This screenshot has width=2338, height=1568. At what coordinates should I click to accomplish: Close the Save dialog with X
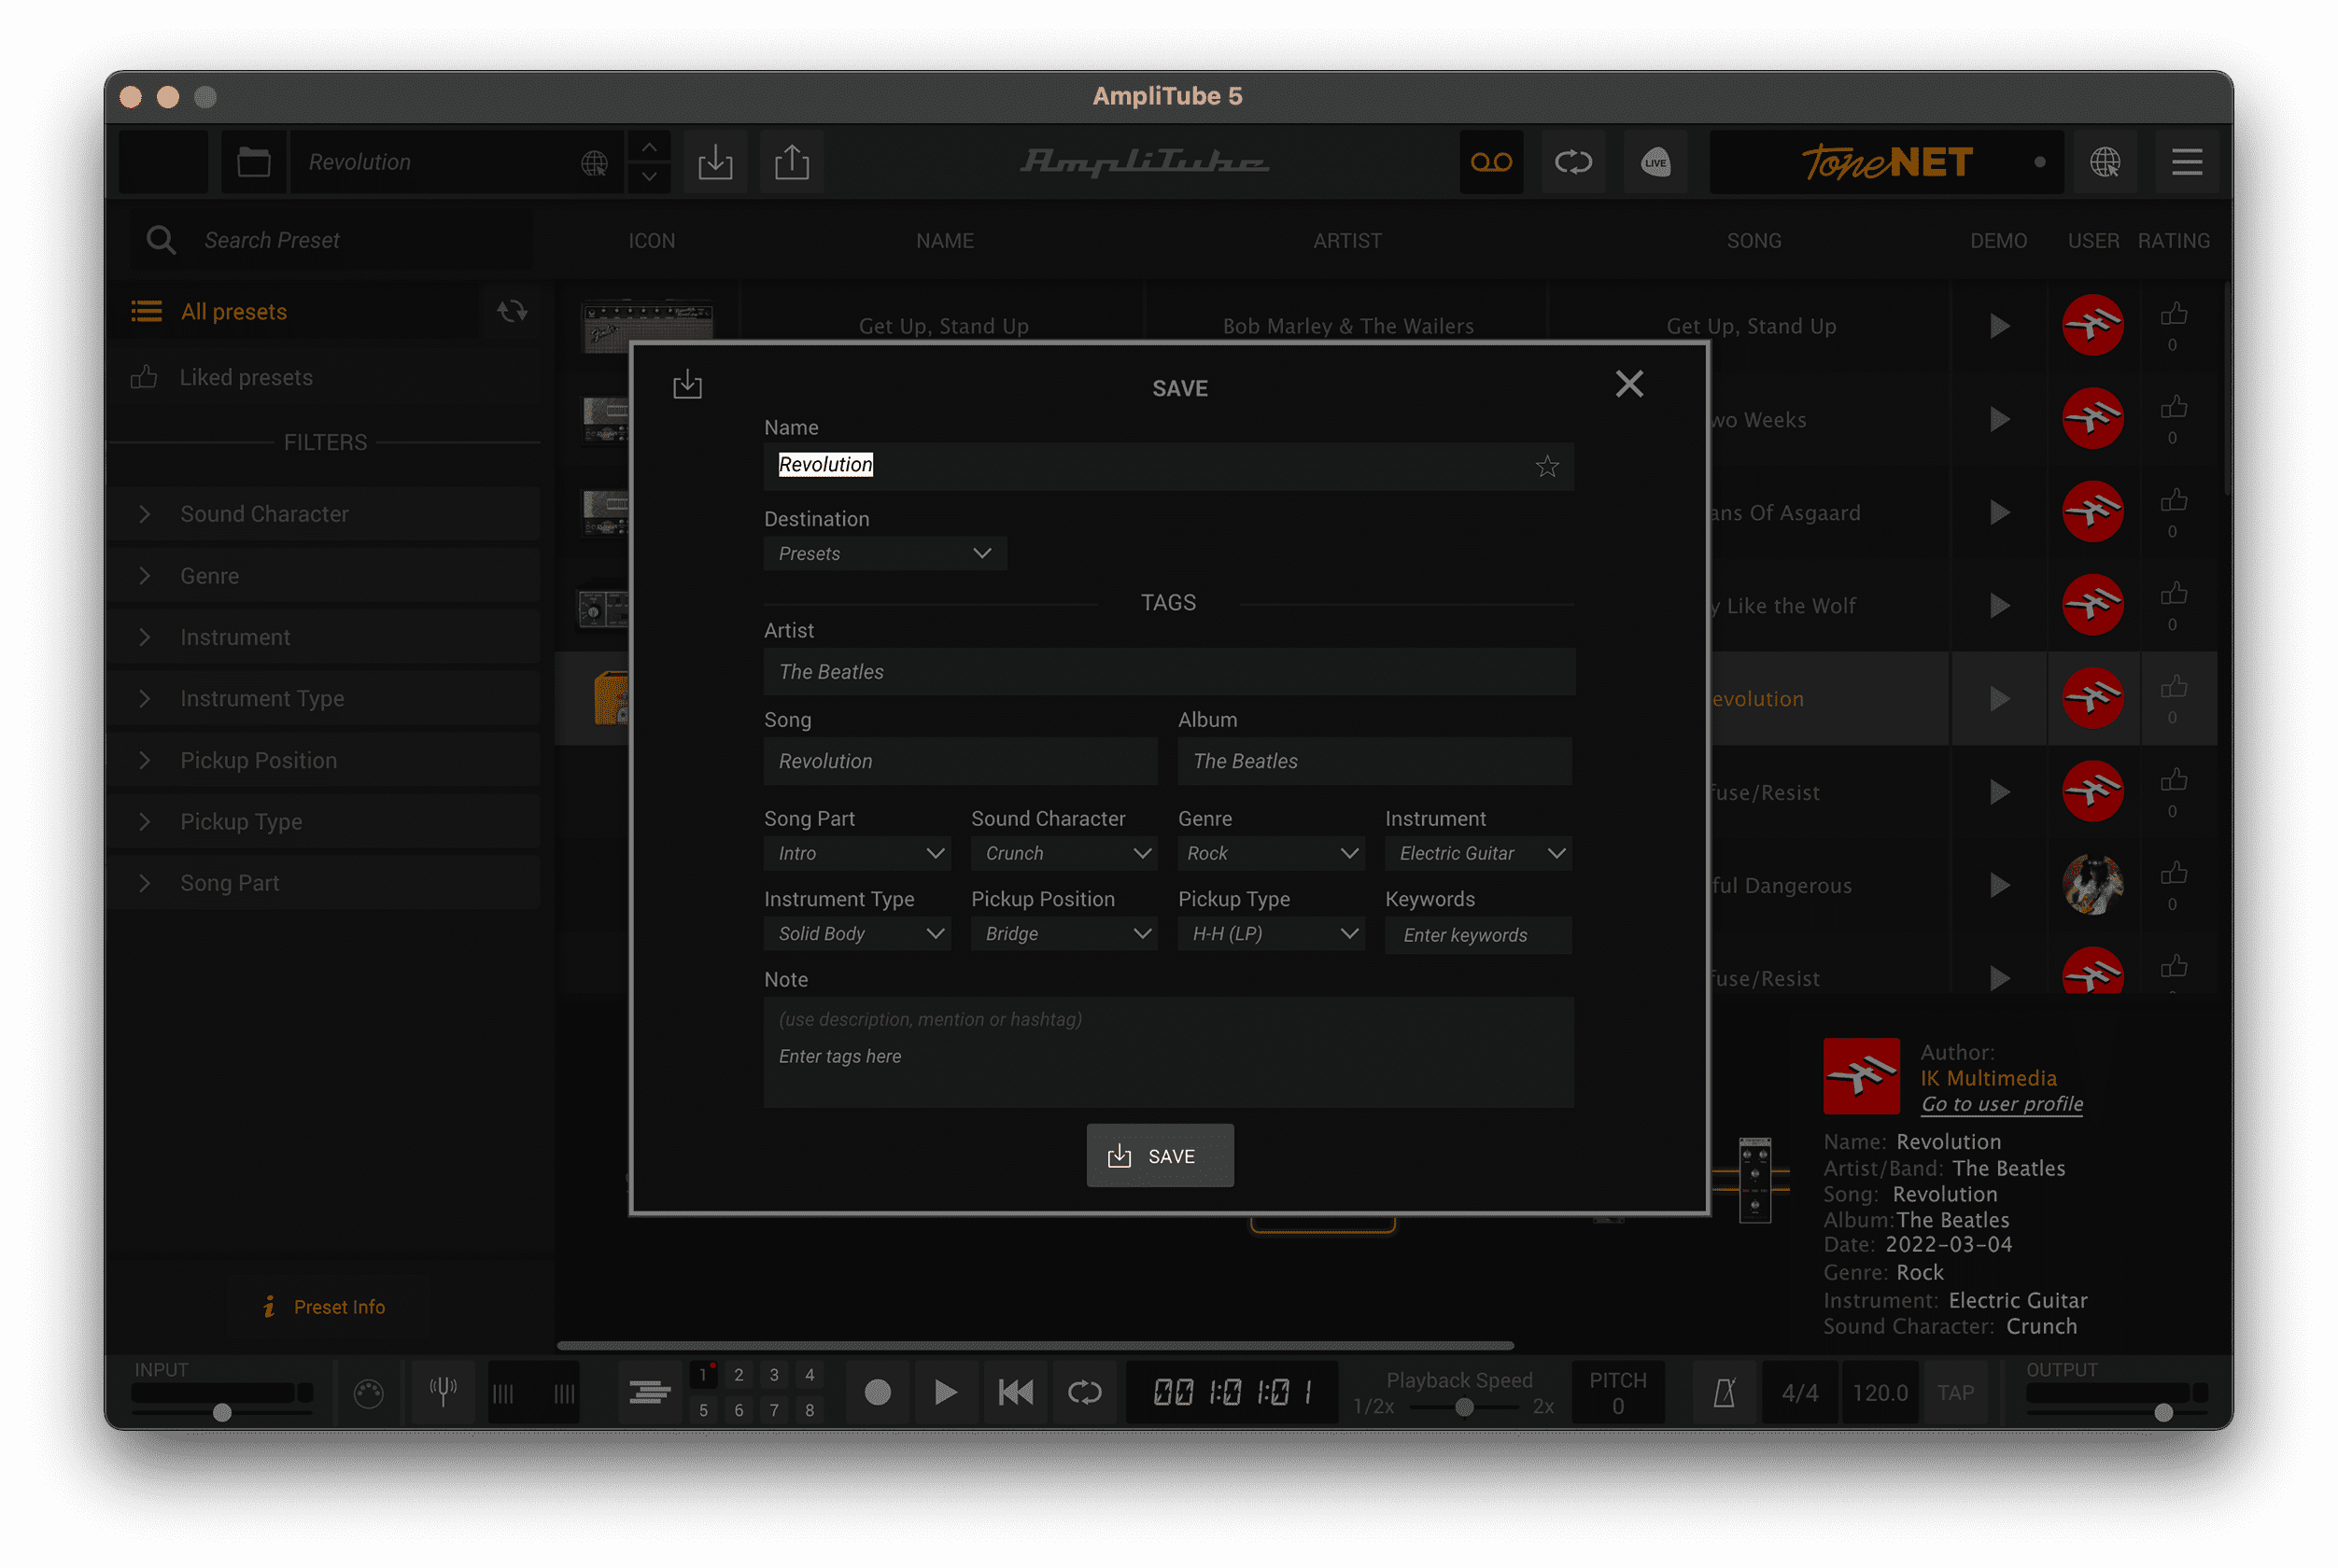(x=1628, y=384)
